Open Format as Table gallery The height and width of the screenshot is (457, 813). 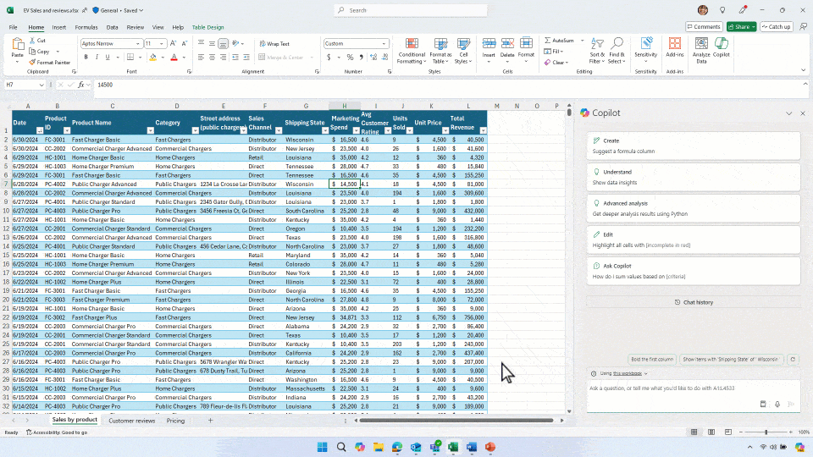tap(440, 51)
